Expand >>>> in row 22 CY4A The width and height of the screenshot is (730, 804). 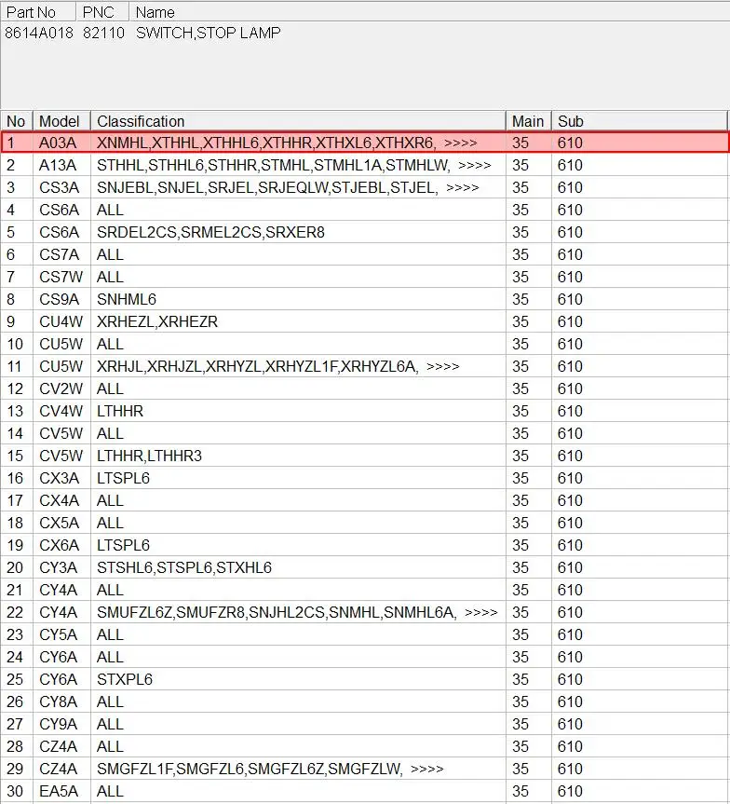[x=480, y=613]
